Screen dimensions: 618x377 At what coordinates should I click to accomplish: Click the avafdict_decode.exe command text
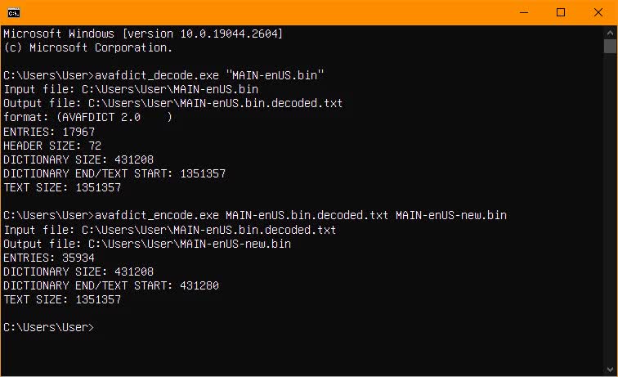pyautogui.click(x=157, y=75)
